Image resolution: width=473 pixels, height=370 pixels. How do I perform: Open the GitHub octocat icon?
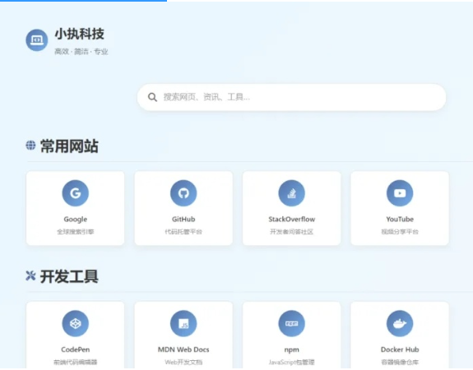tap(183, 193)
